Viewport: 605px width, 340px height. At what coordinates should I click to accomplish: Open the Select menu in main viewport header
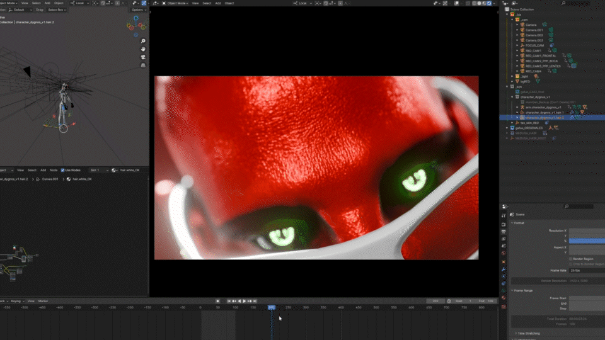(207, 3)
